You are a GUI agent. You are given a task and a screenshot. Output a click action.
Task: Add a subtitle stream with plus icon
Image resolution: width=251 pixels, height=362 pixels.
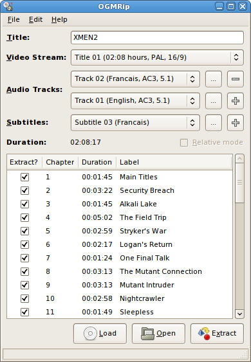(x=236, y=123)
